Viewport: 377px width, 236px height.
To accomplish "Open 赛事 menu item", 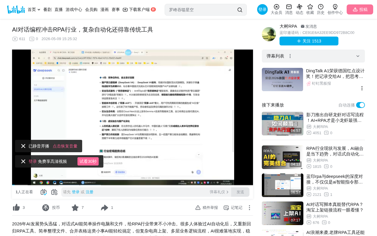I will pos(116,9).
